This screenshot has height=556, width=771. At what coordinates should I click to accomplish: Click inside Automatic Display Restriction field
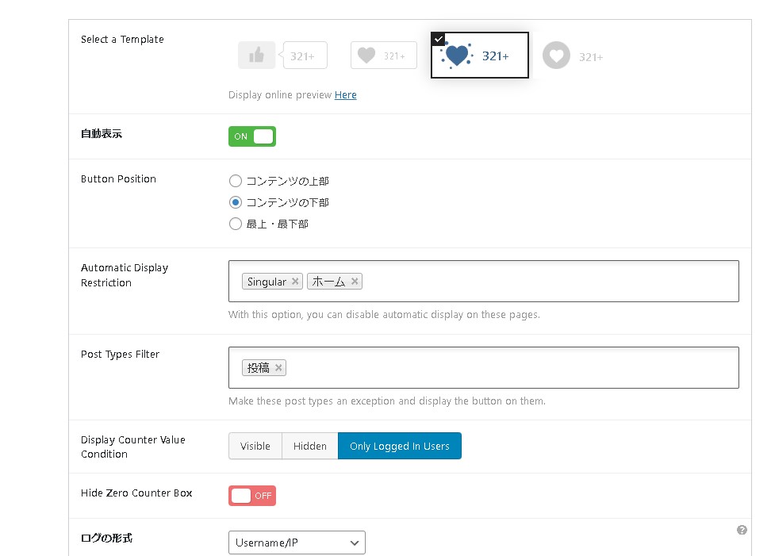pos(547,282)
